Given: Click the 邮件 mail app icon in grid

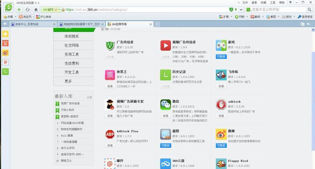Looking at the screenshot, I should pyautogui.click(x=110, y=164).
